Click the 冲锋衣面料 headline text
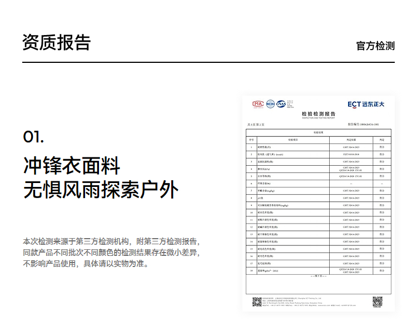This screenshot has width=417, height=331. pos(72,165)
